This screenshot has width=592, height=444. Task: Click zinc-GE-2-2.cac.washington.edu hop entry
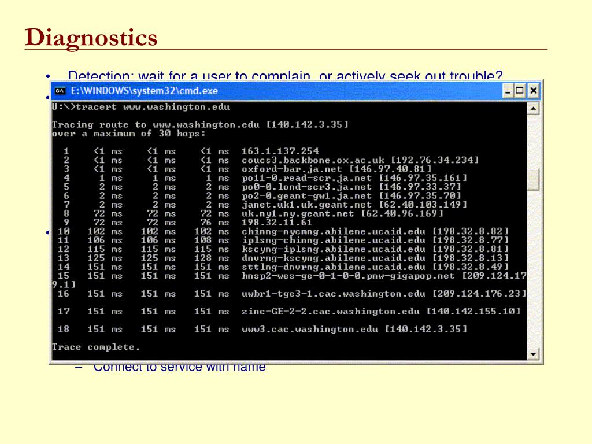coord(381,312)
